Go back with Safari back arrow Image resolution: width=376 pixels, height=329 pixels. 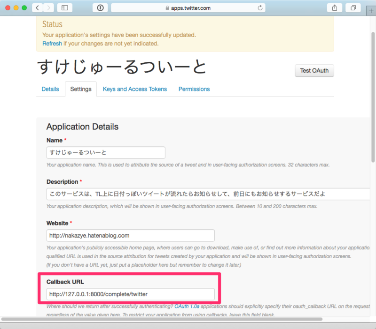click(x=38, y=8)
